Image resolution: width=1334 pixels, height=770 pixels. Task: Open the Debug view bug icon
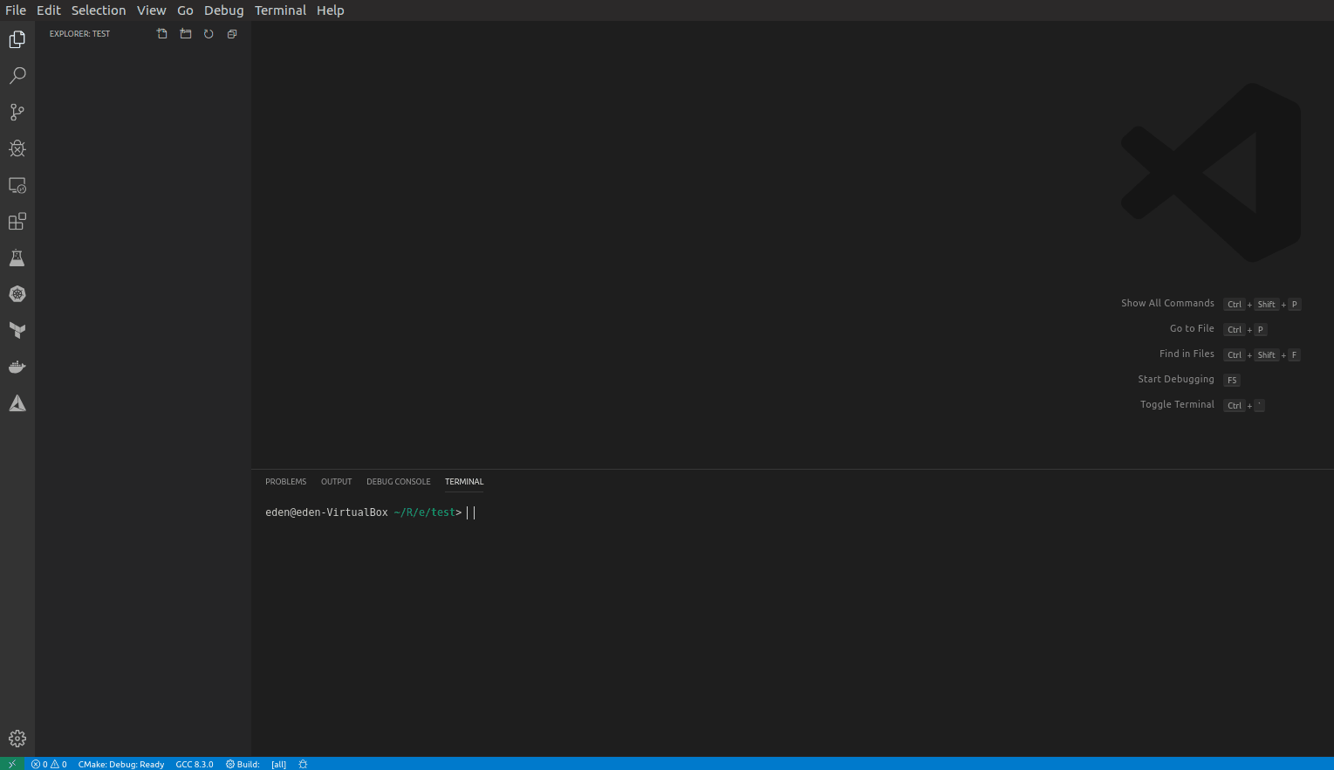pyautogui.click(x=17, y=148)
